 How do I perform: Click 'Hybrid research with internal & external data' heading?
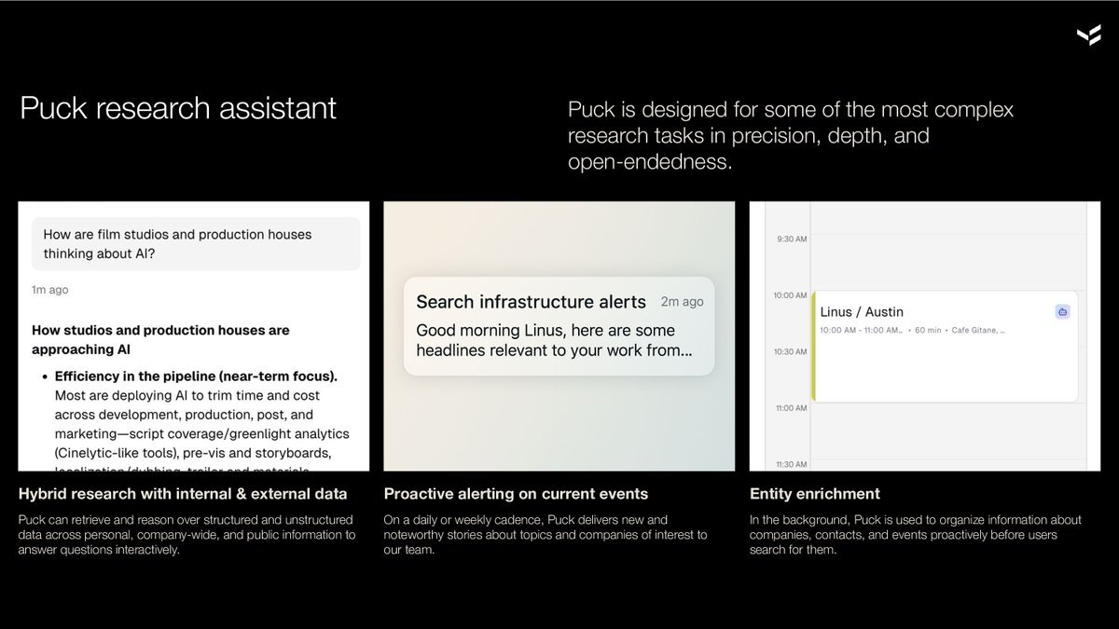click(183, 494)
